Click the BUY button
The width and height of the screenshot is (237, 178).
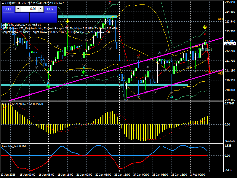(x=50, y=9)
